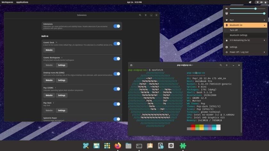This screenshot has width=269, height=151.
Task: Open the Apr 24 clock menu
Action: [x=134, y=2]
